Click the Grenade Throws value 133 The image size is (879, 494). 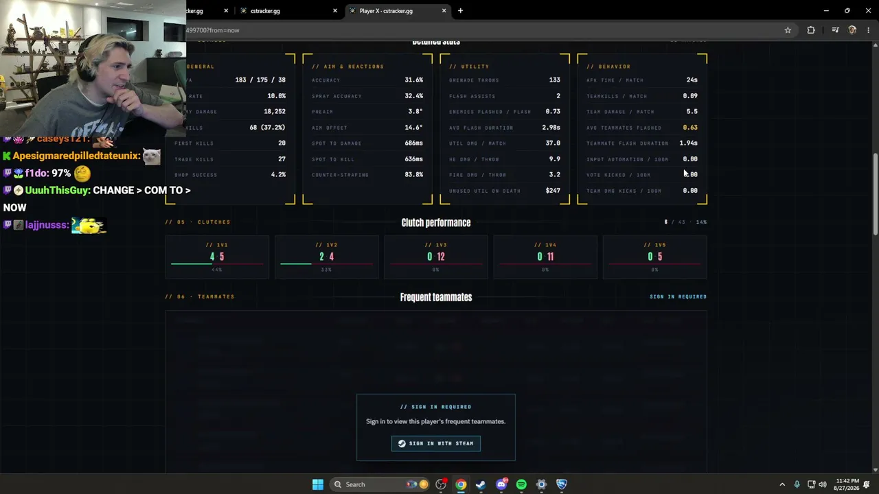[x=554, y=80]
